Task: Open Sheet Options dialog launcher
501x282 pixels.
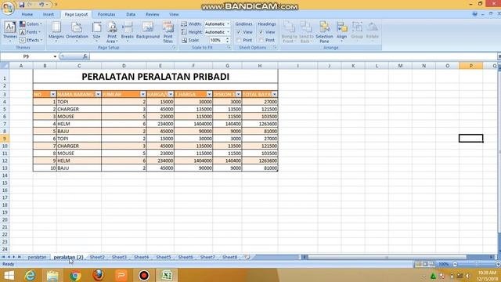Action: [x=275, y=47]
